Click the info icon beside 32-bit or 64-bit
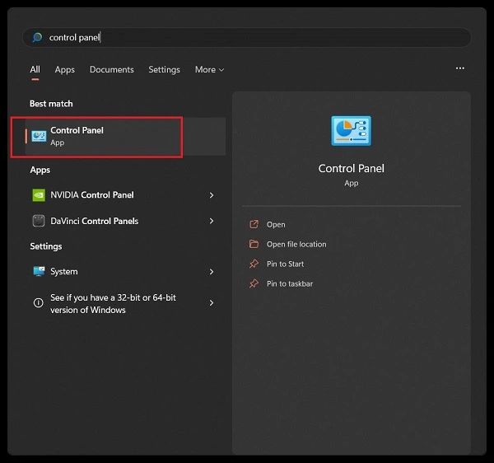This screenshot has width=494, height=463. tap(39, 303)
